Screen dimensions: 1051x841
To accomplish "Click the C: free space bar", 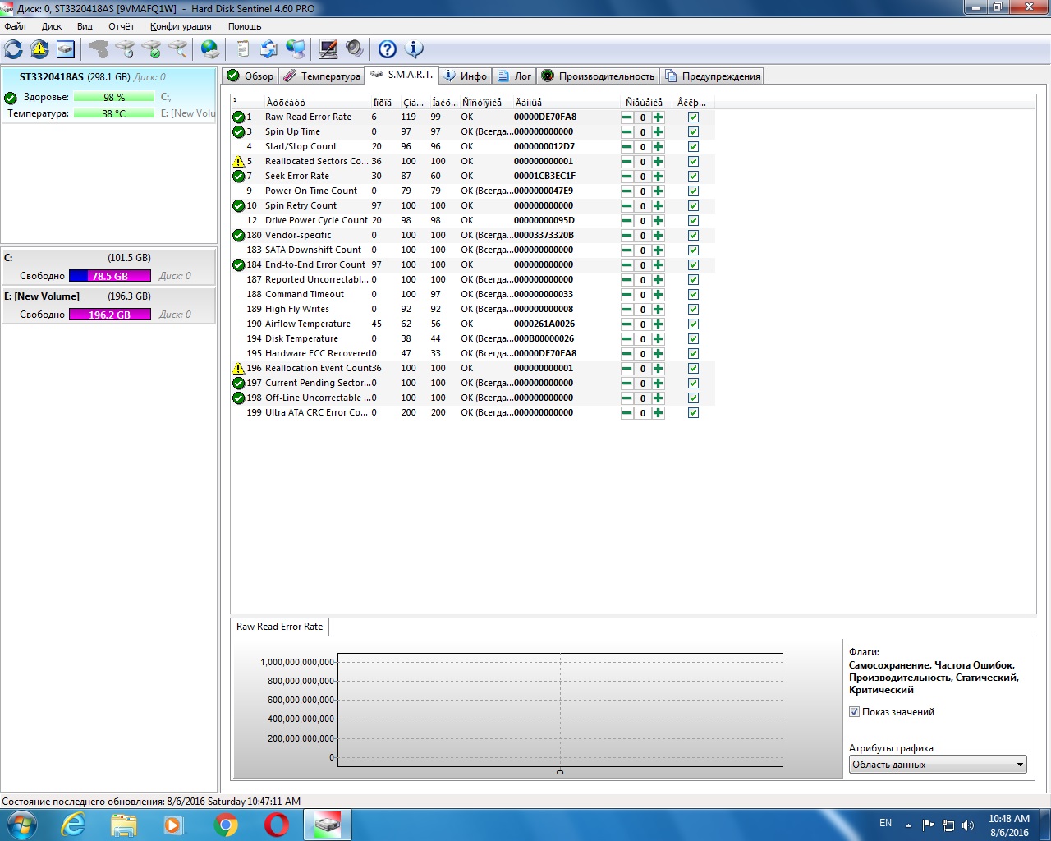I will [x=109, y=276].
